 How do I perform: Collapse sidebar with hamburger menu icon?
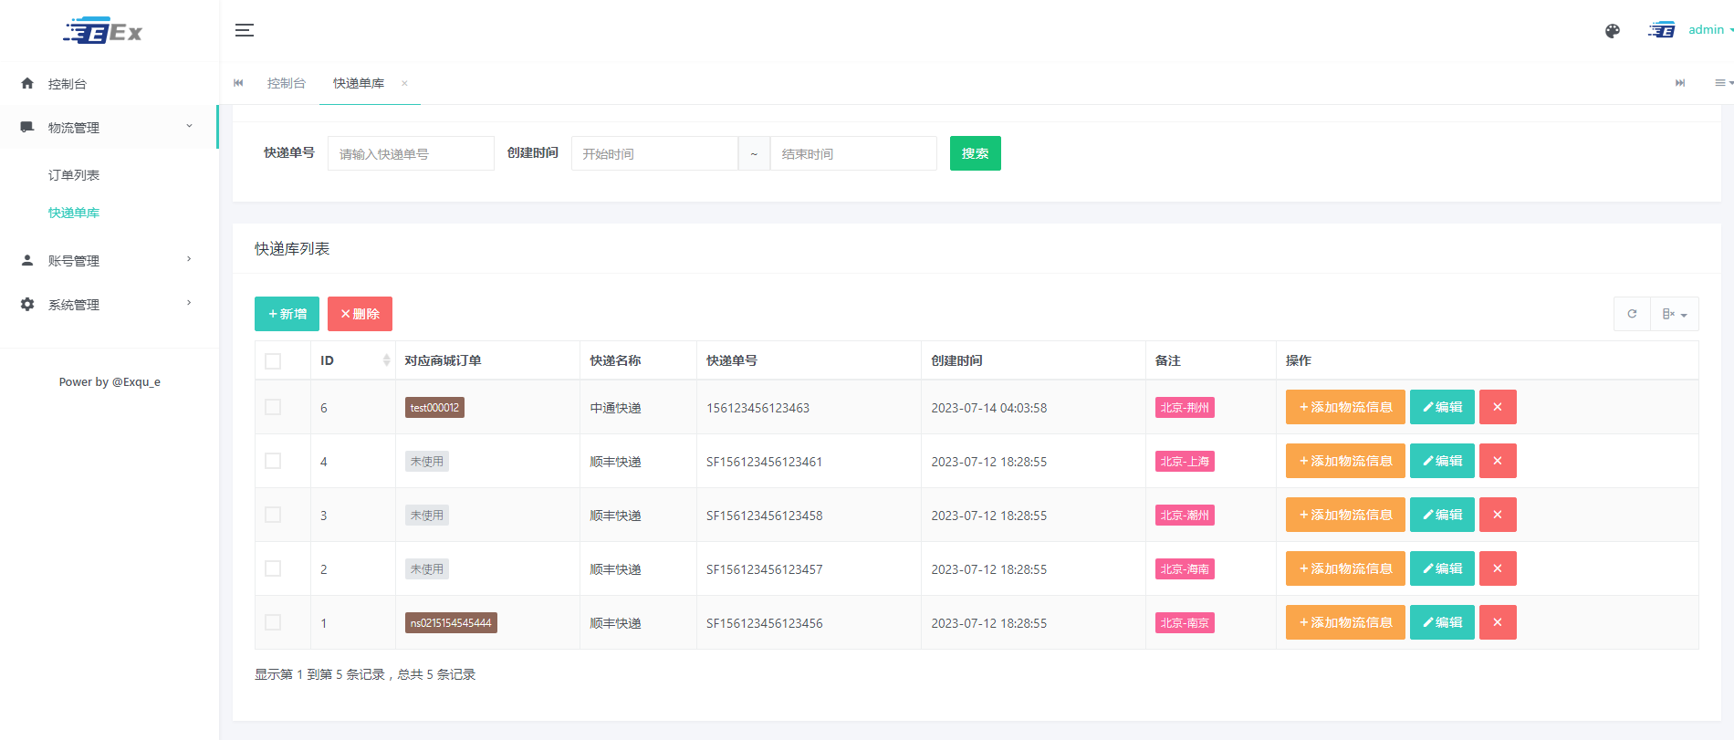tap(244, 30)
